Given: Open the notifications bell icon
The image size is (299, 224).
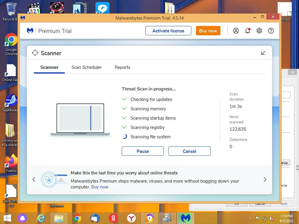Looking at the screenshot, I should [x=248, y=31].
